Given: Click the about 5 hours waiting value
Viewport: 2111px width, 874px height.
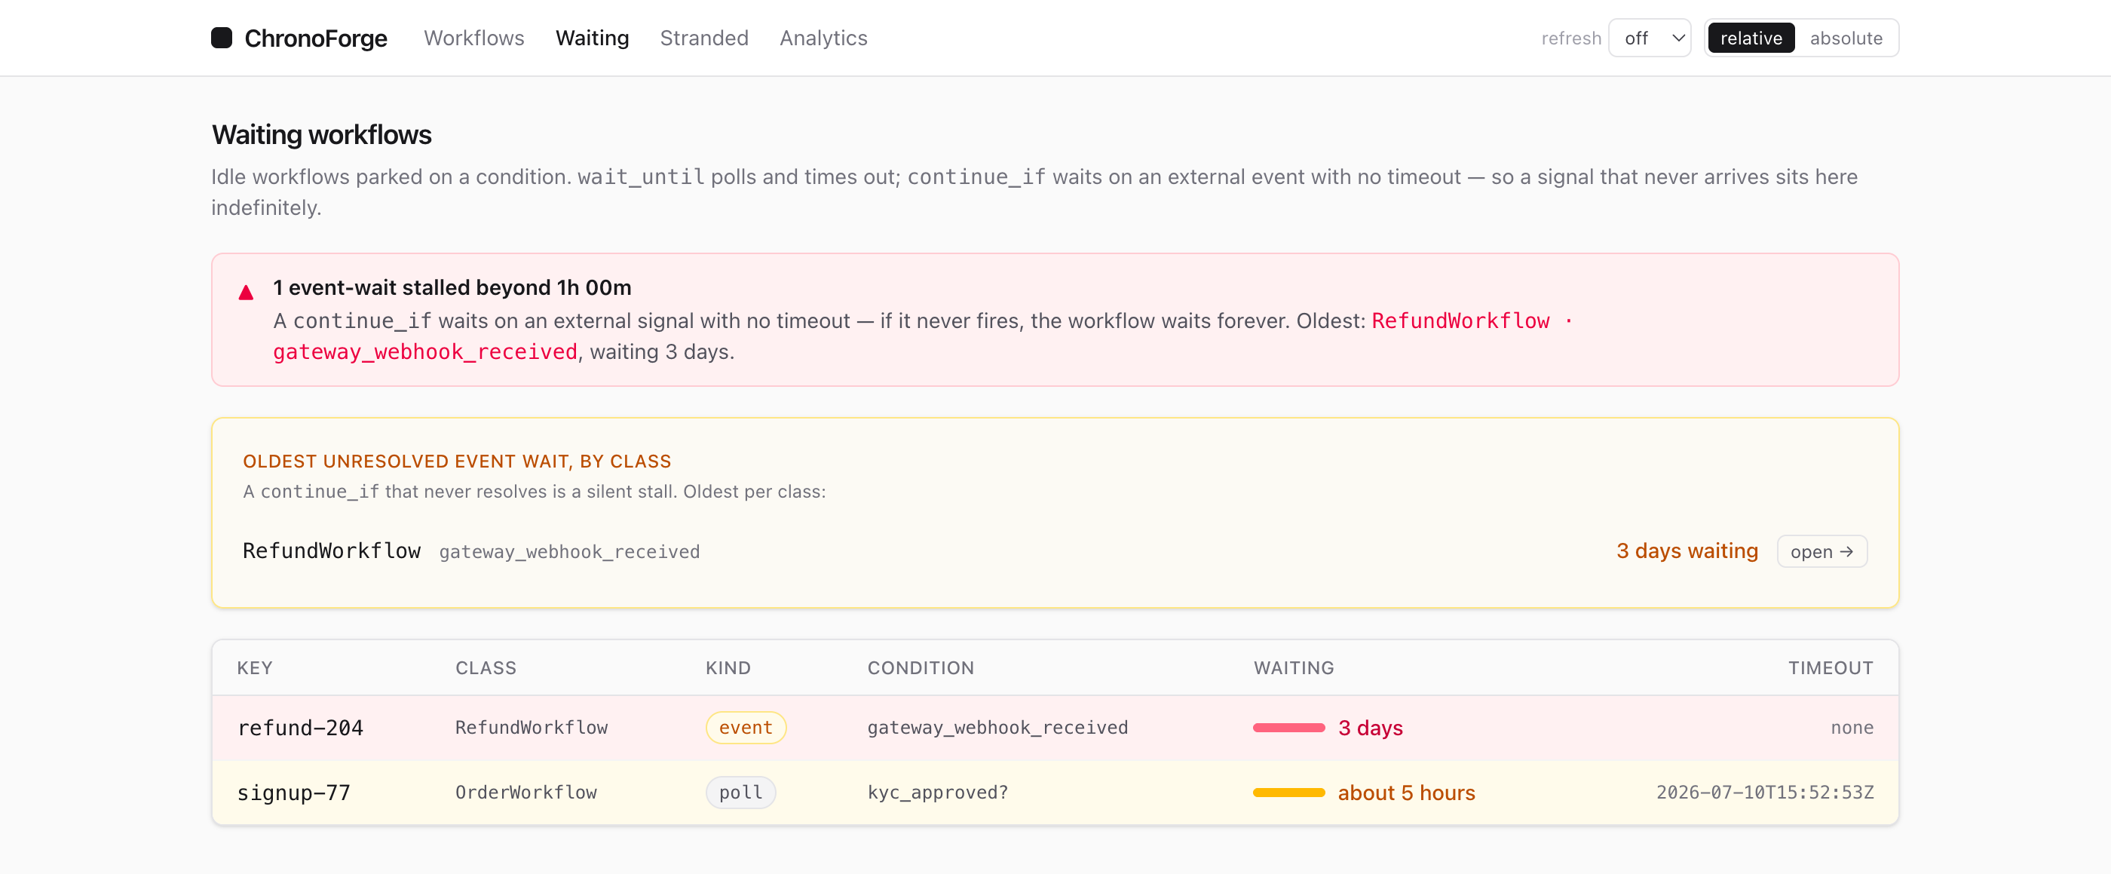Looking at the screenshot, I should 1406,792.
